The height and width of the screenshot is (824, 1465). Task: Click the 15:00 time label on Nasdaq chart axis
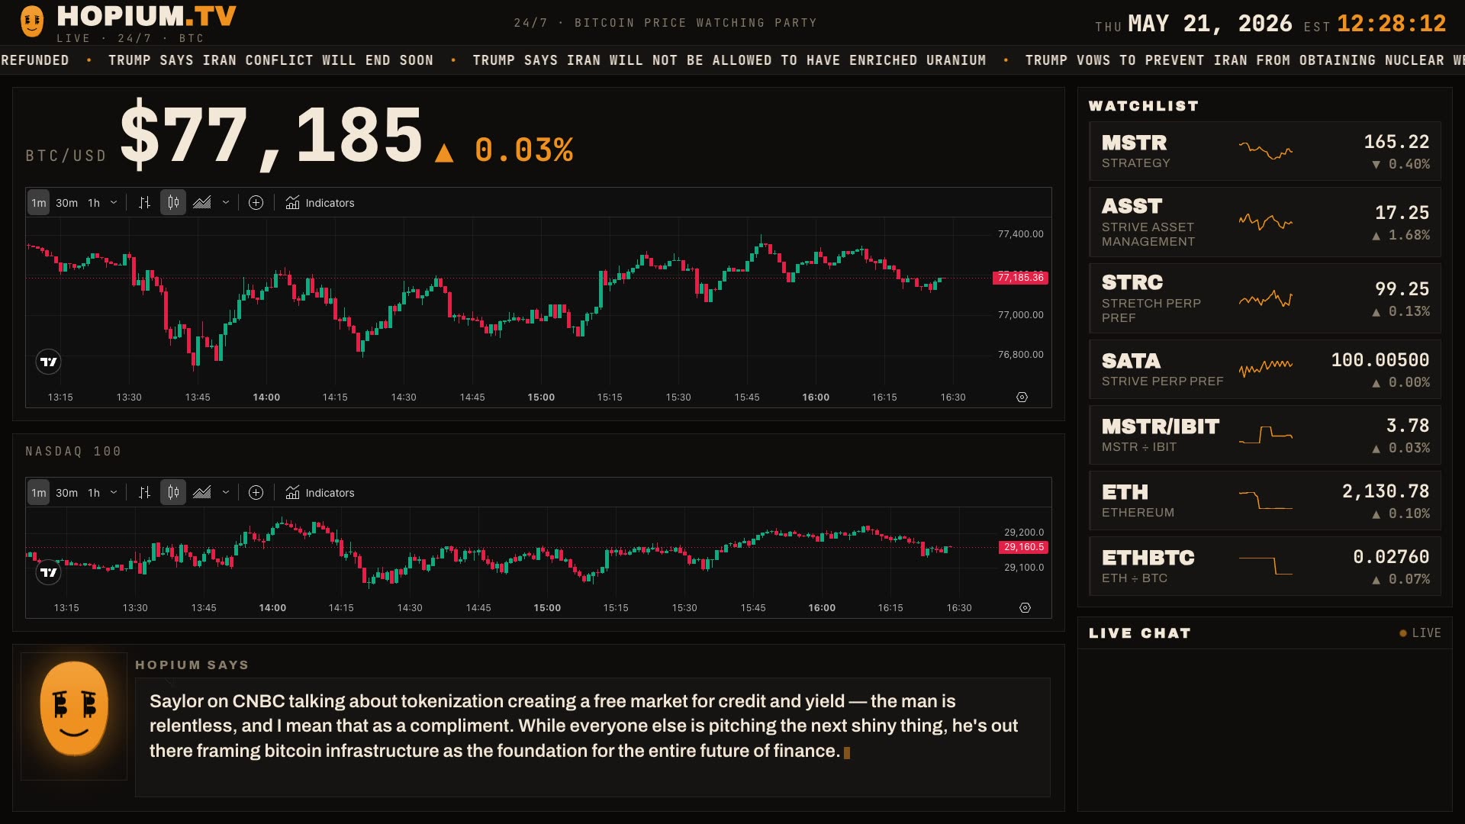547,608
